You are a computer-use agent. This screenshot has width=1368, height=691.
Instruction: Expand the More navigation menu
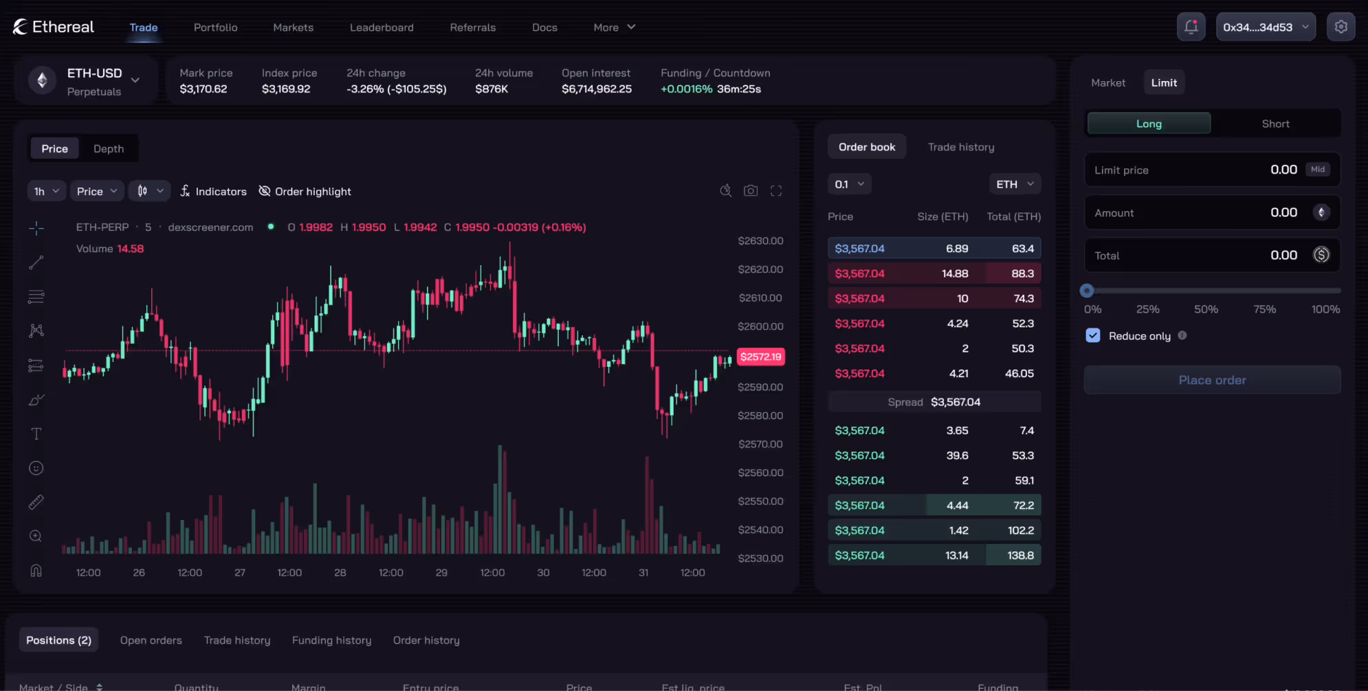point(615,27)
